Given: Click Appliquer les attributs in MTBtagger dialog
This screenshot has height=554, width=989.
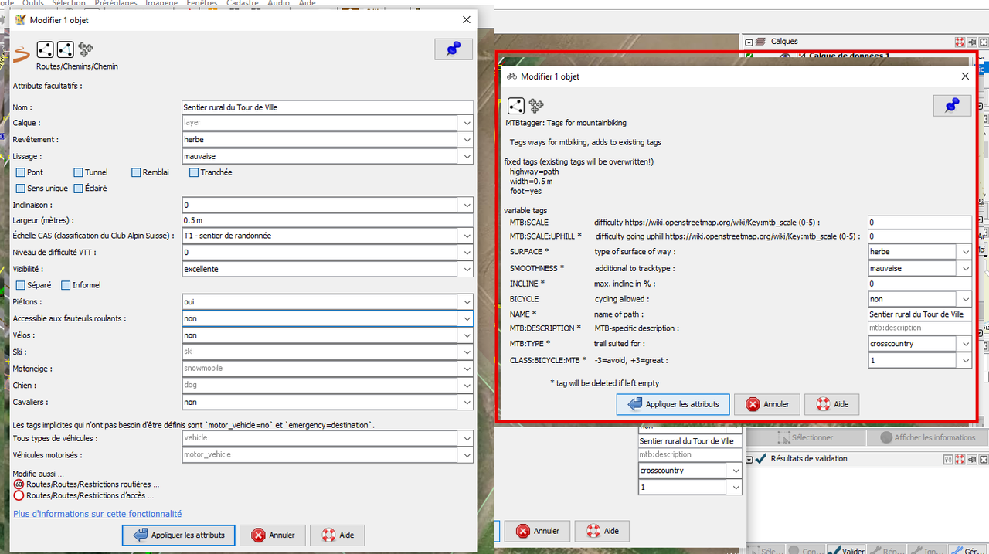Looking at the screenshot, I should 673,404.
